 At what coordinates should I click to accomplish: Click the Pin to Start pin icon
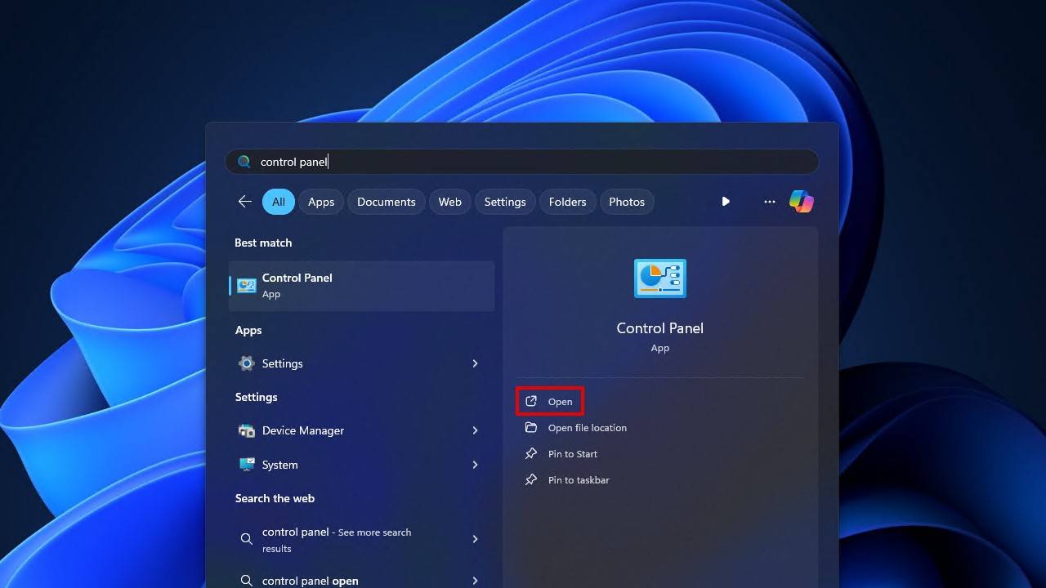point(531,454)
